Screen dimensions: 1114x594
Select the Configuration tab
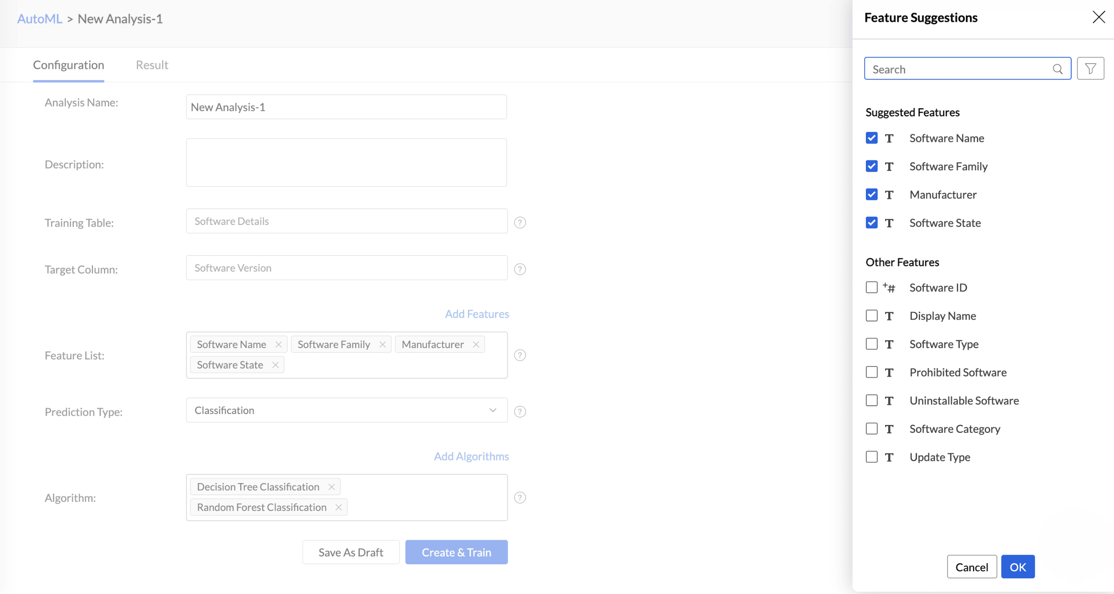[x=69, y=65]
